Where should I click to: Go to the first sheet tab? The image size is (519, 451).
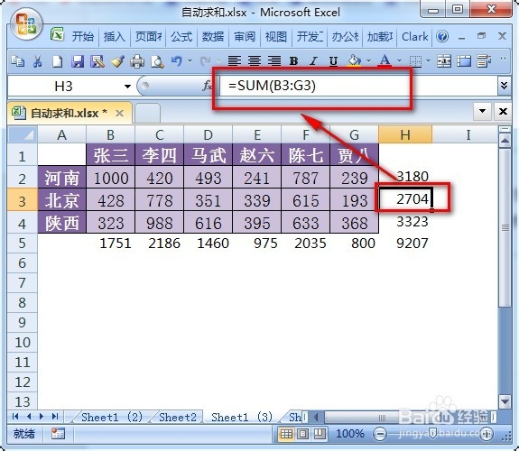click(x=15, y=416)
